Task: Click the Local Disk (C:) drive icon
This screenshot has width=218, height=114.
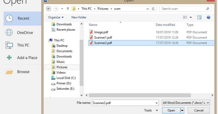Action: tap(53, 78)
